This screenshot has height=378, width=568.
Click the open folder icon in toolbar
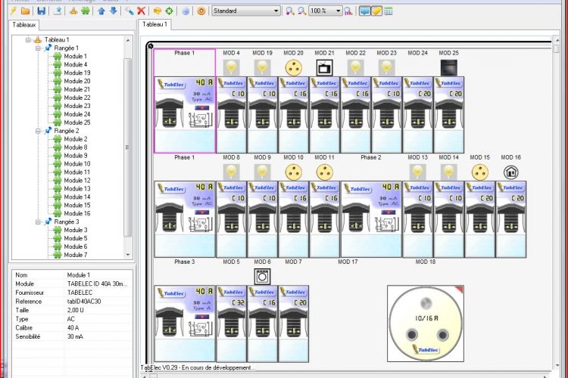26,11
